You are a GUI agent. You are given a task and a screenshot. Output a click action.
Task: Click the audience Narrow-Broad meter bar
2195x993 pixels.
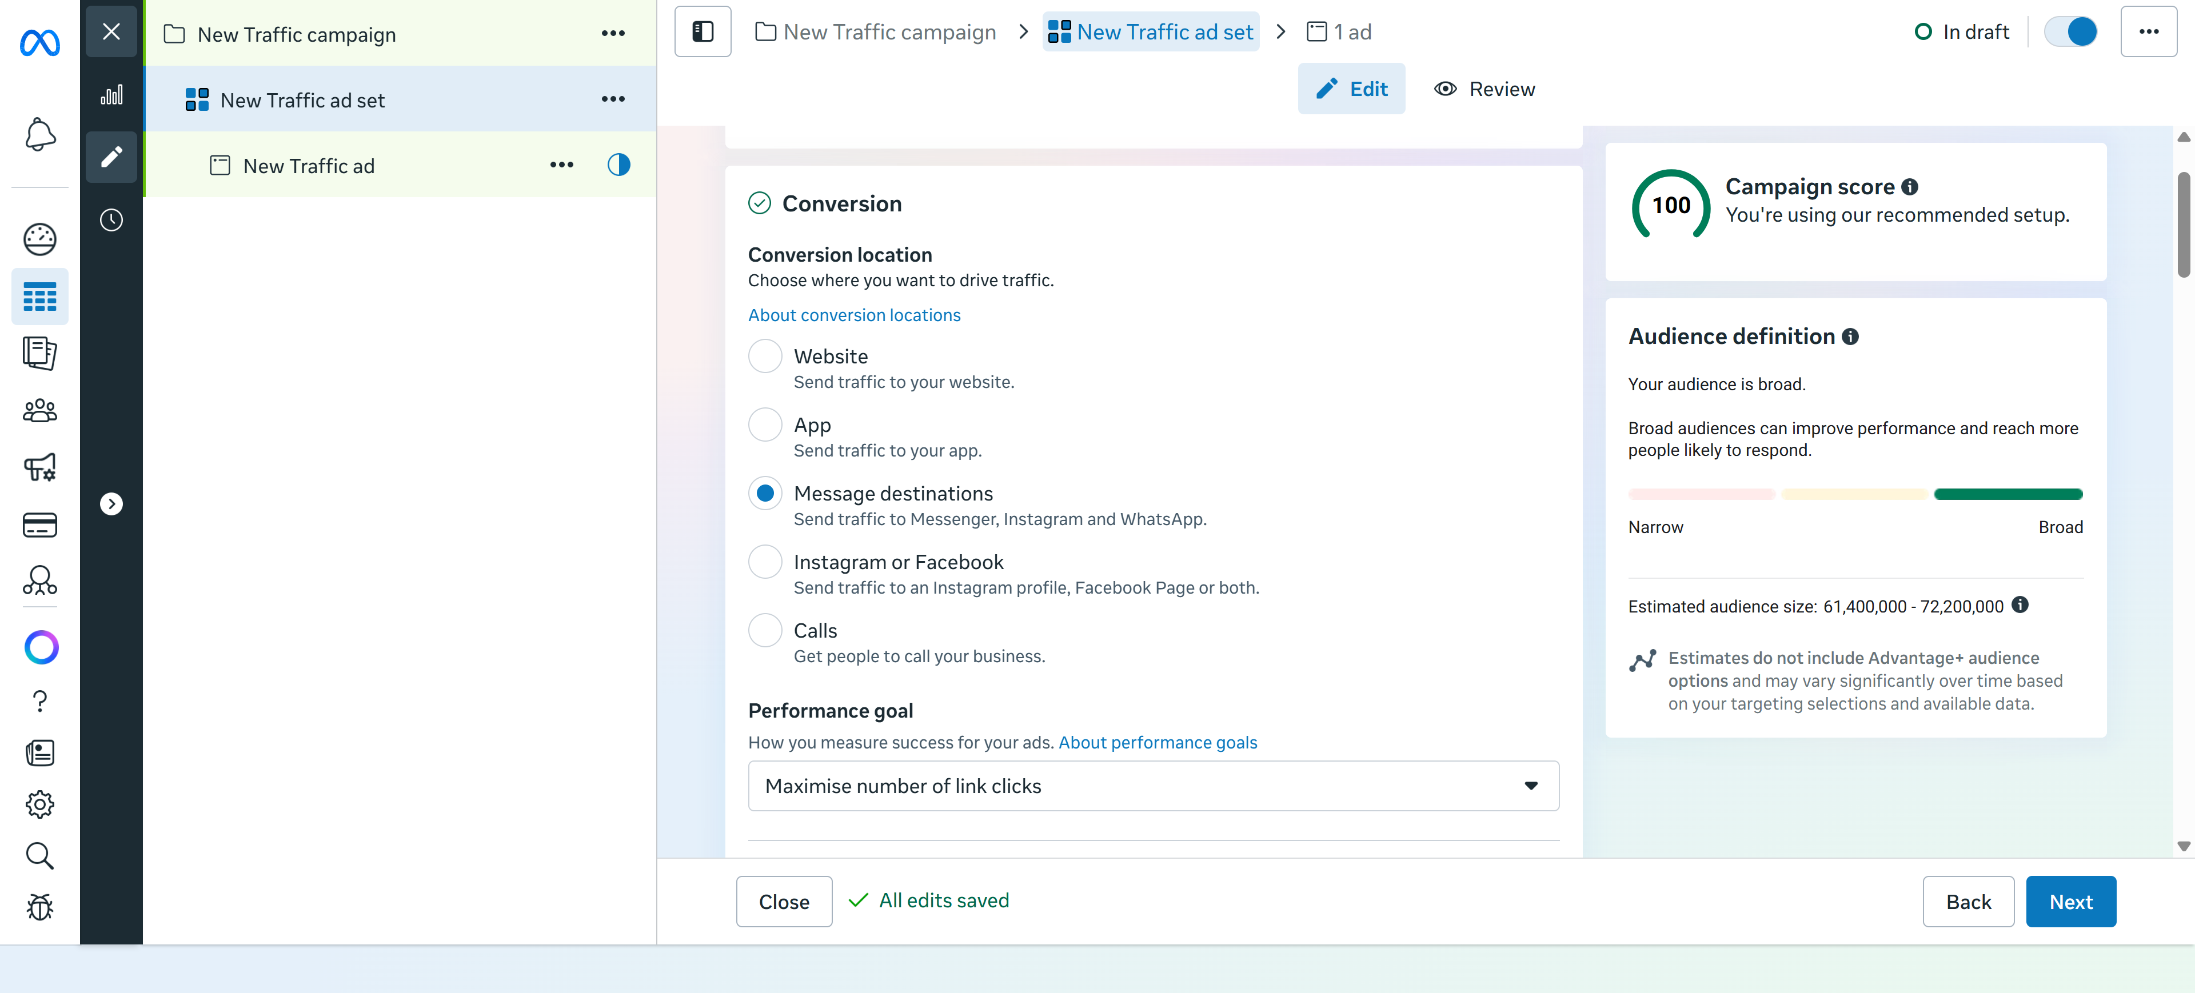[x=1855, y=494]
